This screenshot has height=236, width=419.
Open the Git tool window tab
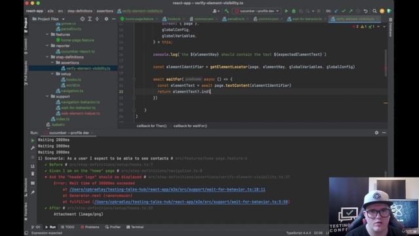click(x=35, y=227)
